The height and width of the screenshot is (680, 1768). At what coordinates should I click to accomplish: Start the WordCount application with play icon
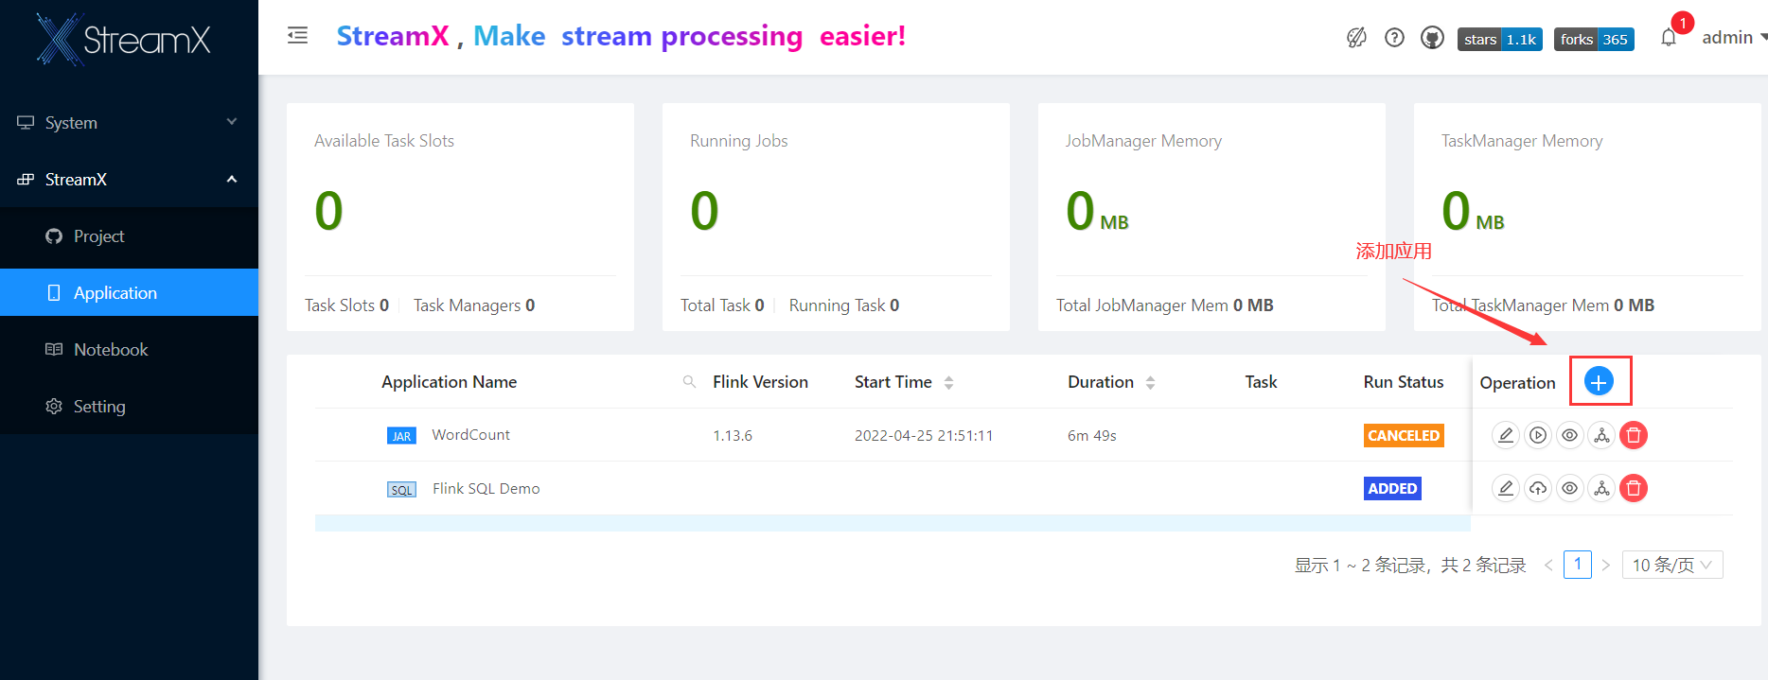point(1538,435)
